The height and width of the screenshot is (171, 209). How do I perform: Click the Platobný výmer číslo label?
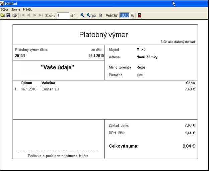coord(31,50)
